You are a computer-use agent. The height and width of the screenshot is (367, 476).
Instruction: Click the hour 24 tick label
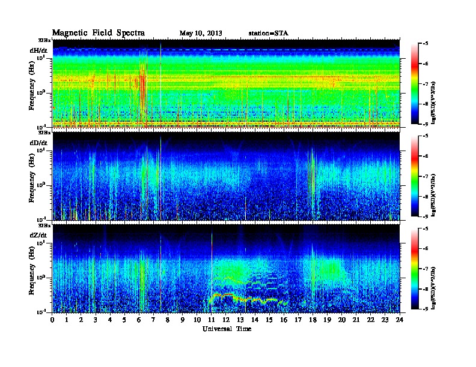pos(400,320)
